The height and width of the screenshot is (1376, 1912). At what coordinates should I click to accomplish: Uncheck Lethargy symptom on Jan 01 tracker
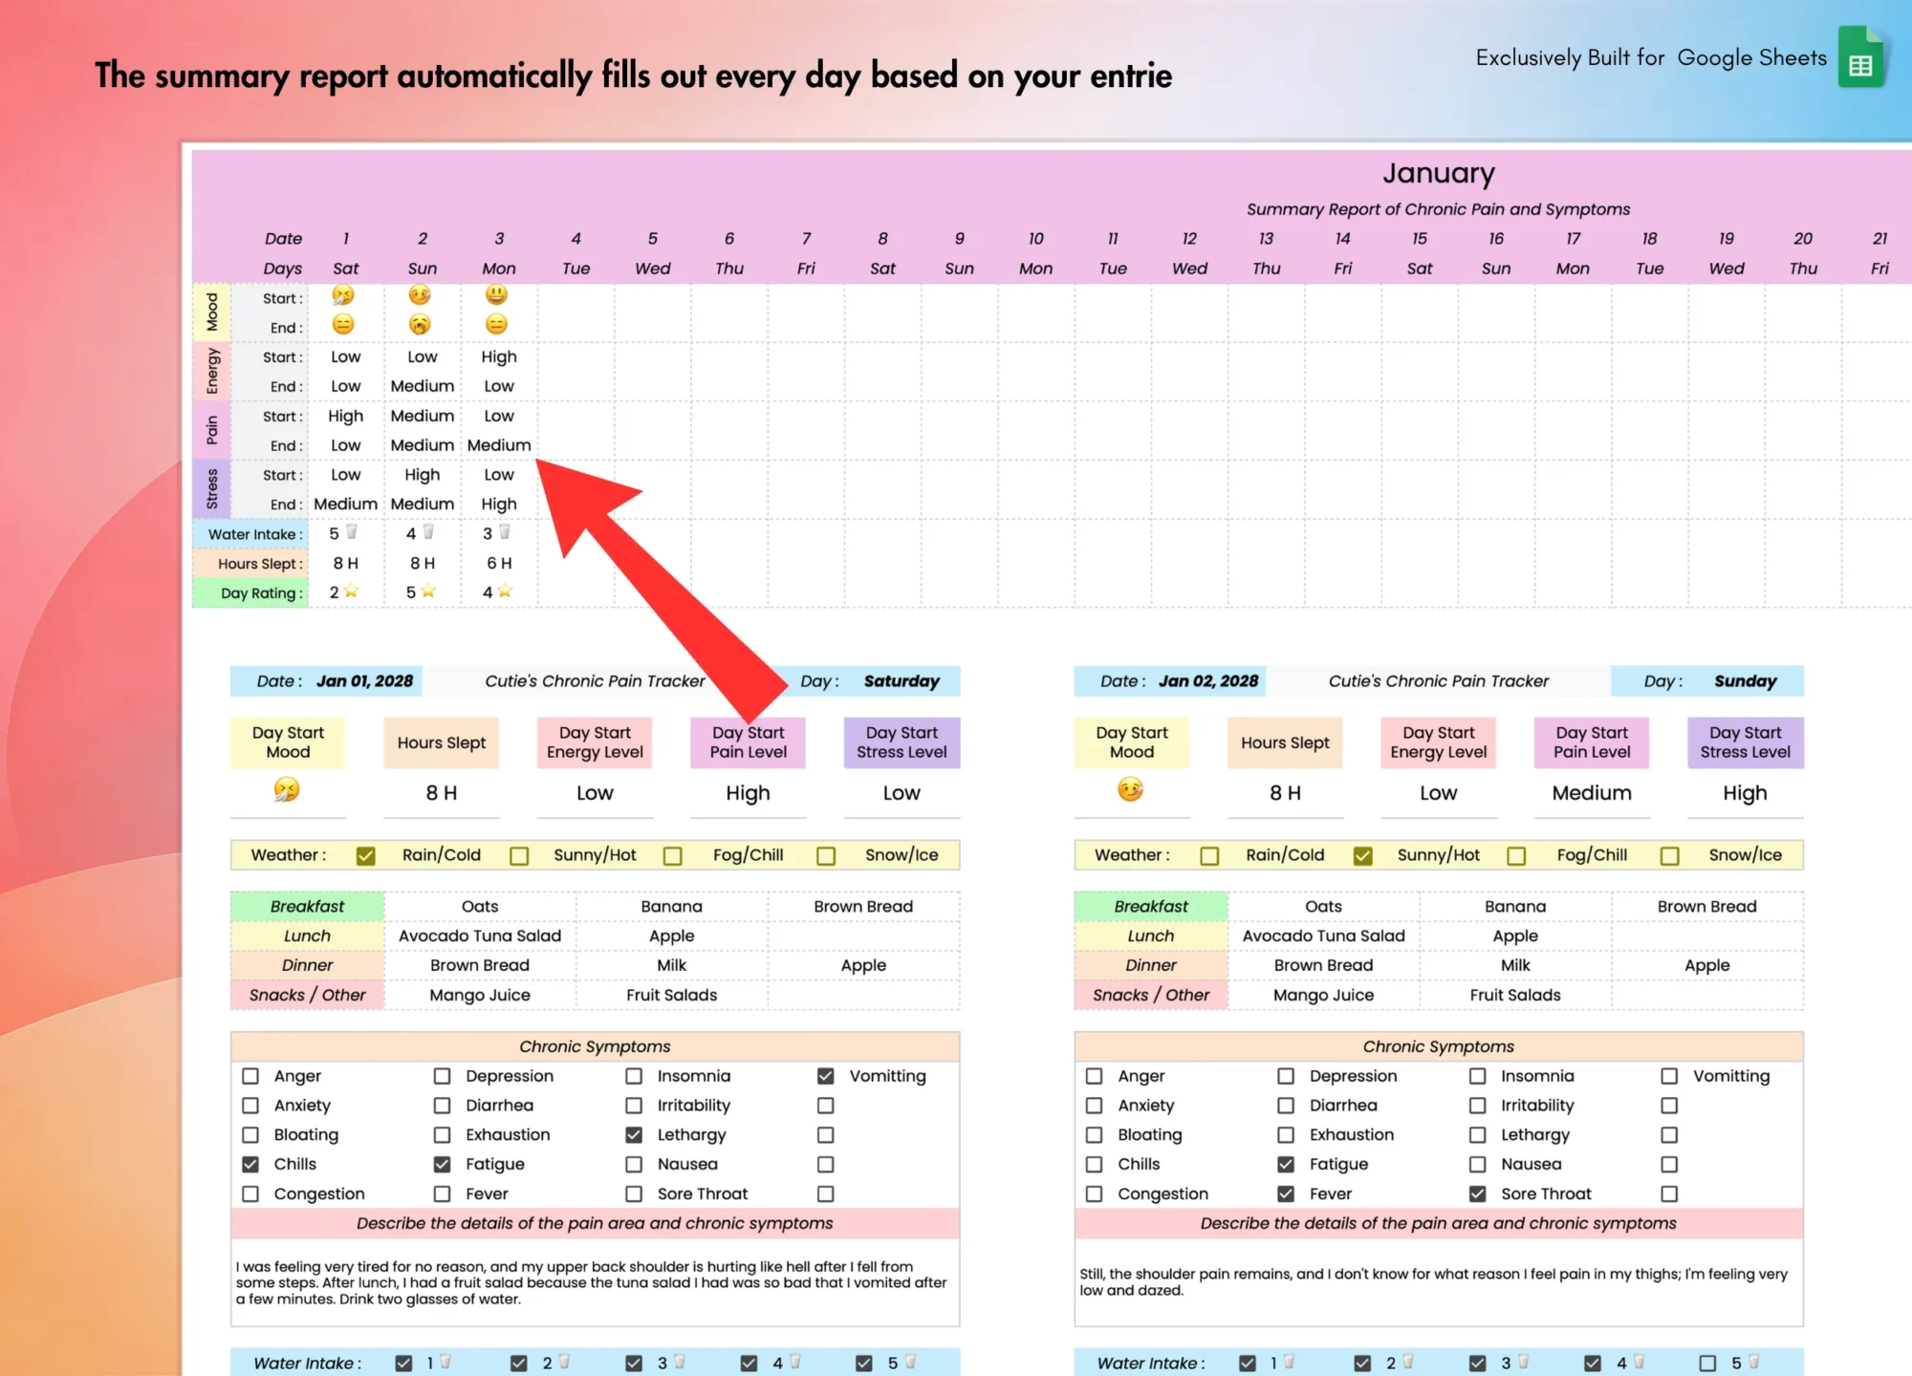pos(634,1135)
